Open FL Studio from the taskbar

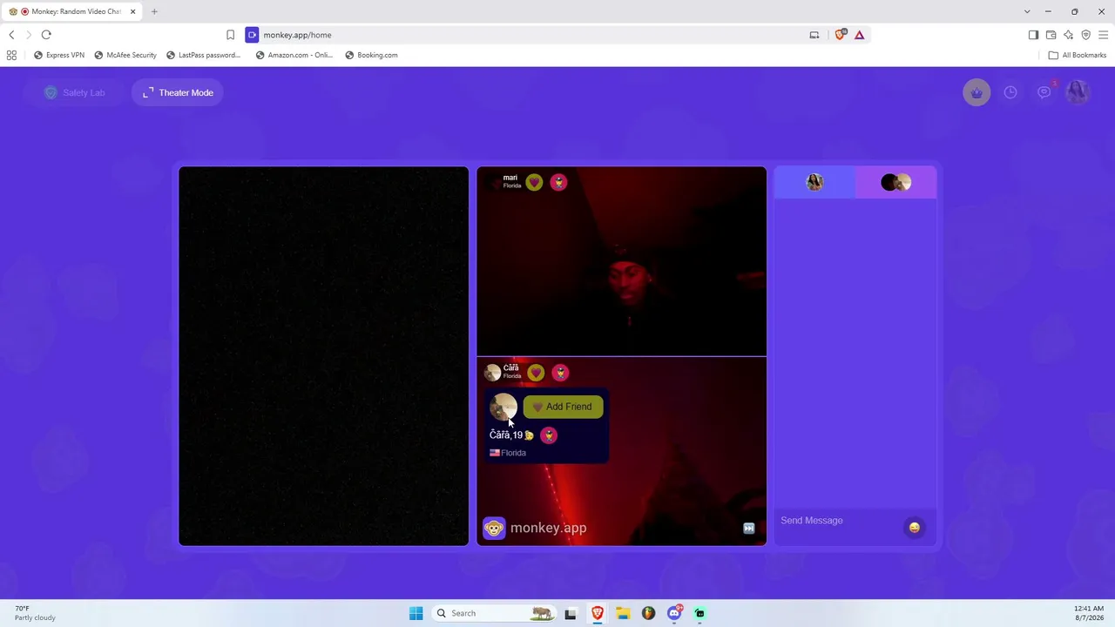(648, 613)
